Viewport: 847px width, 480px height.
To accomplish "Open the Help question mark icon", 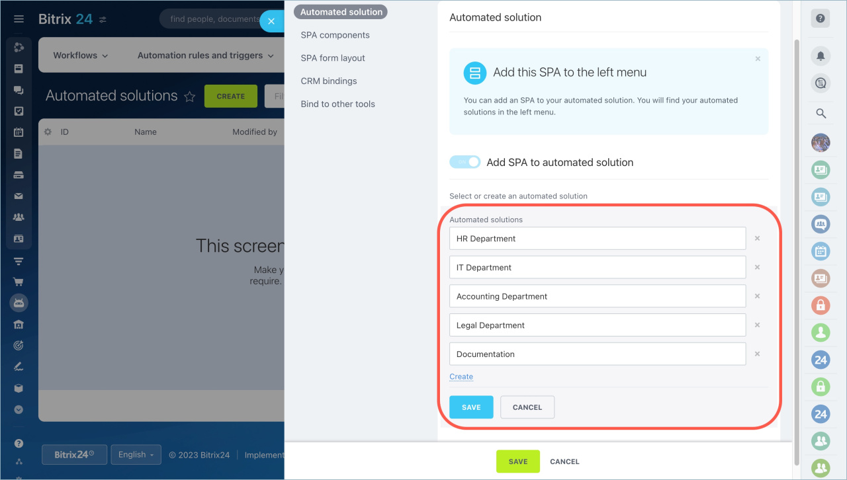I will tap(821, 19).
